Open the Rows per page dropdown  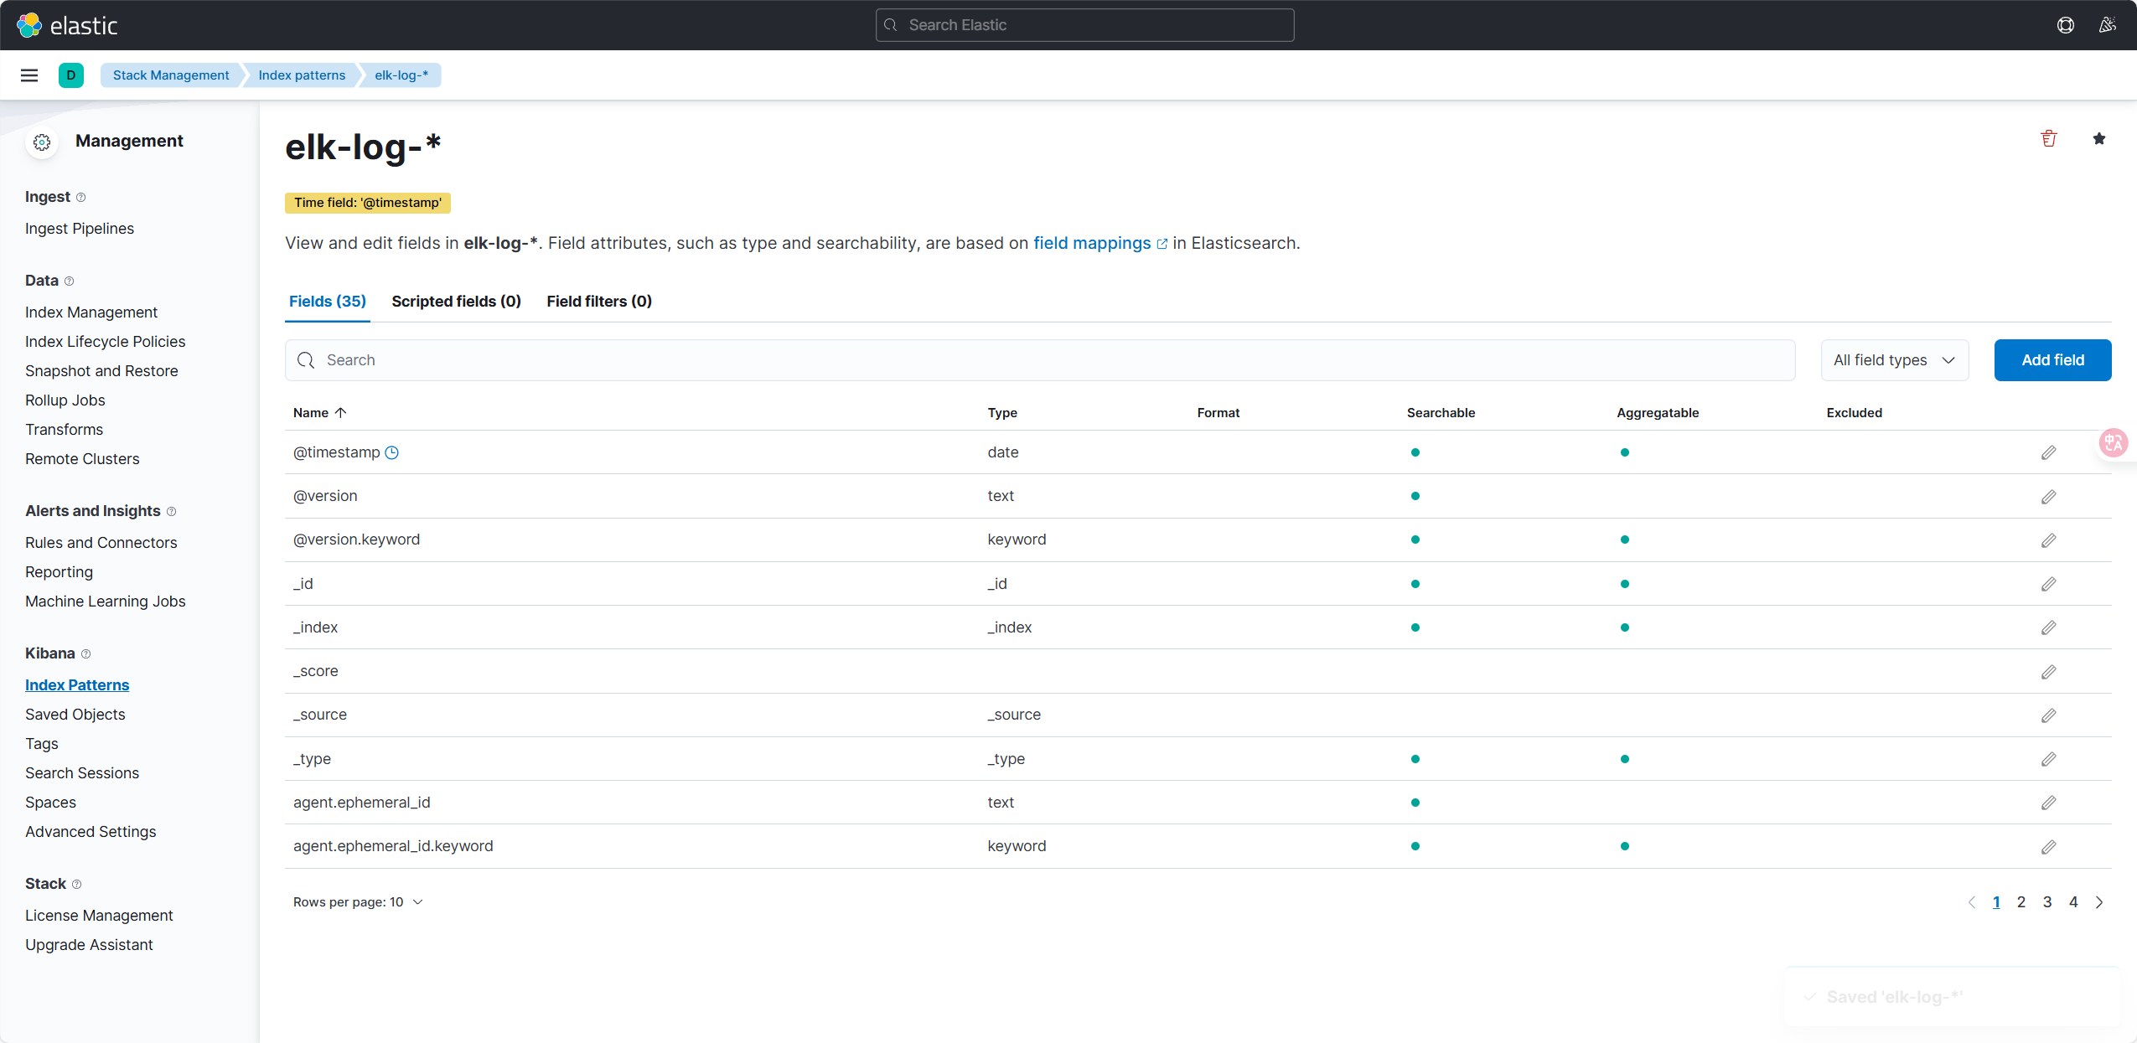[358, 902]
